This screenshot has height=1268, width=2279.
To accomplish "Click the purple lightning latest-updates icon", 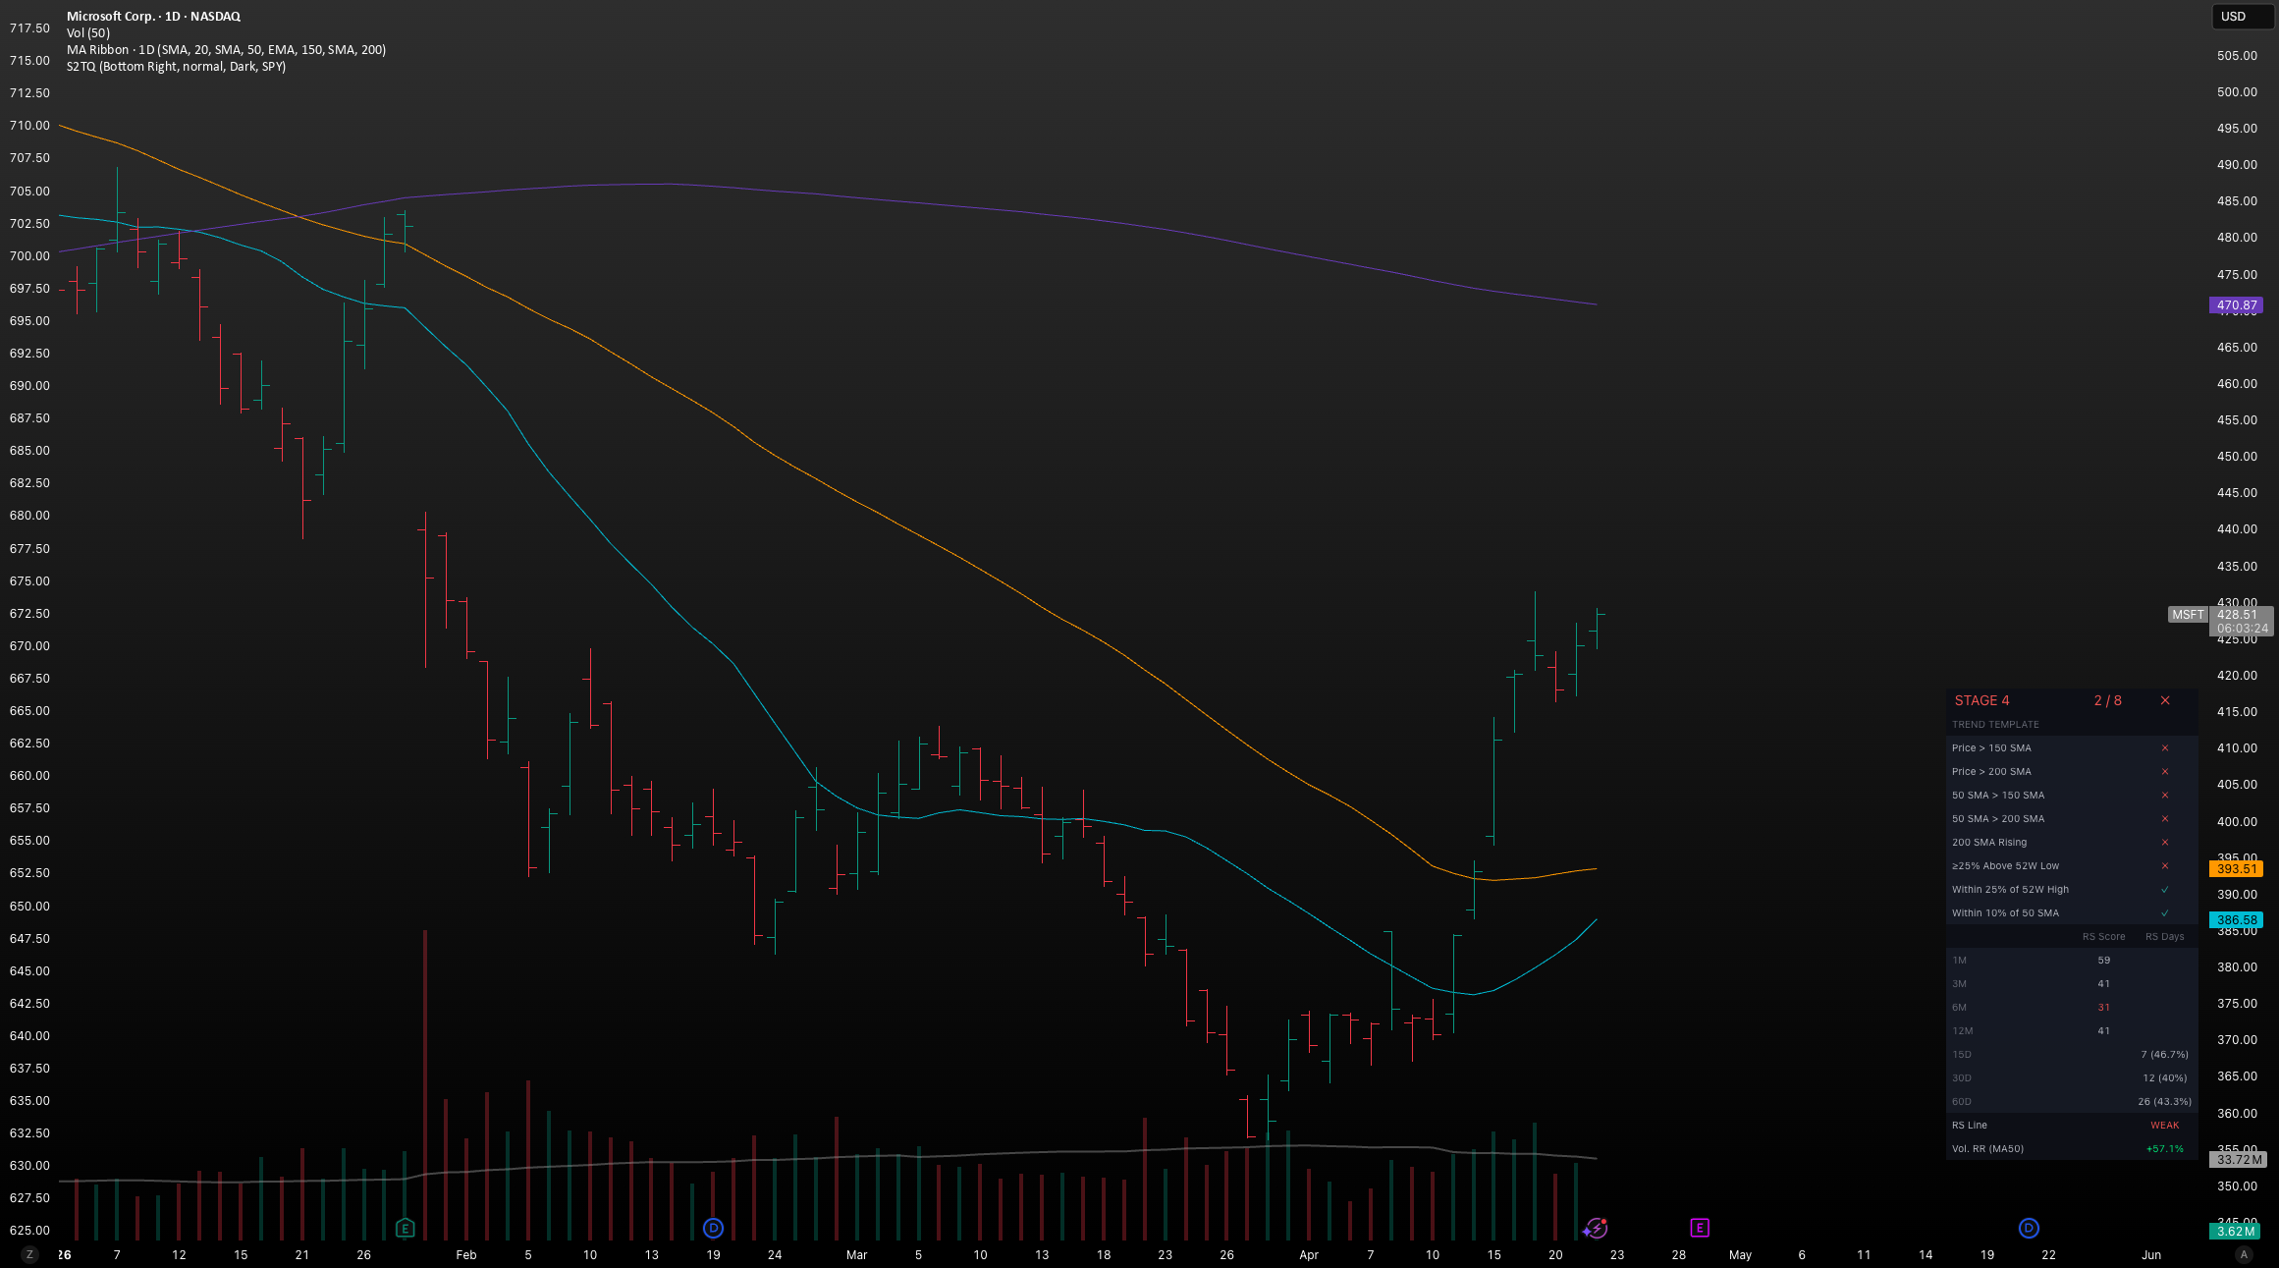I will 1595,1228.
